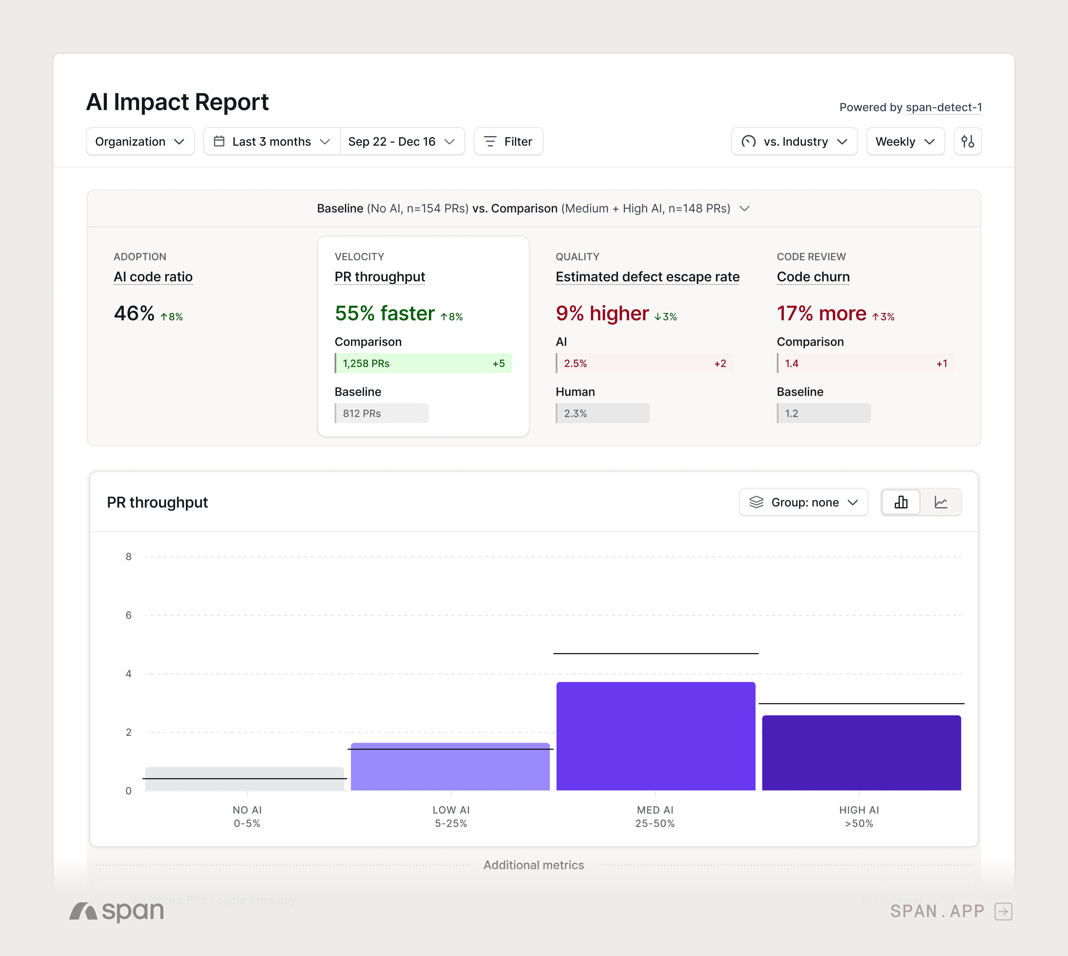Expand the Baseline vs. Comparison chevron
Screen dimensions: 1068x956
[x=744, y=208]
